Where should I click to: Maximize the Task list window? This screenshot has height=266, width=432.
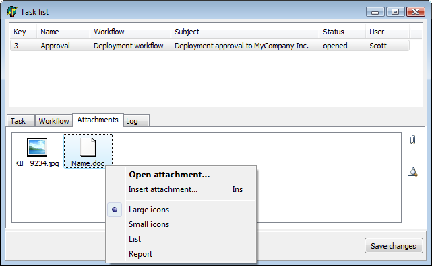pyautogui.click(x=395, y=12)
